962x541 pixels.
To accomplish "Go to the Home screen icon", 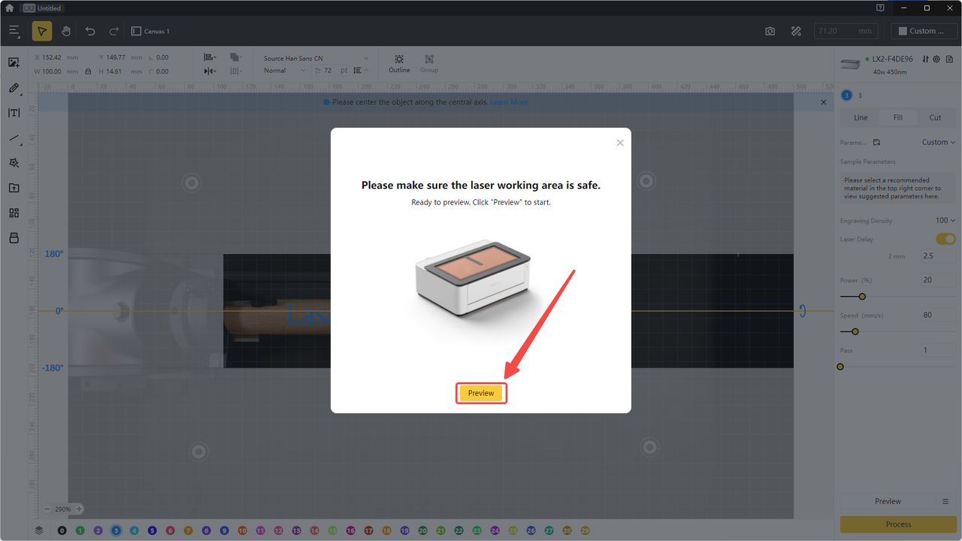I will (x=10, y=8).
